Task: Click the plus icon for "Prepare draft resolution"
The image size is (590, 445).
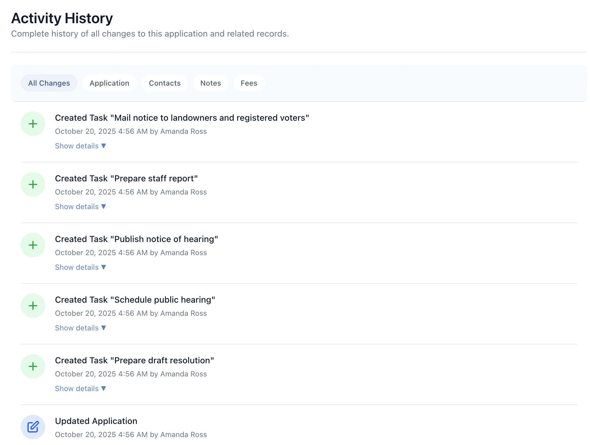Action: click(x=33, y=366)
